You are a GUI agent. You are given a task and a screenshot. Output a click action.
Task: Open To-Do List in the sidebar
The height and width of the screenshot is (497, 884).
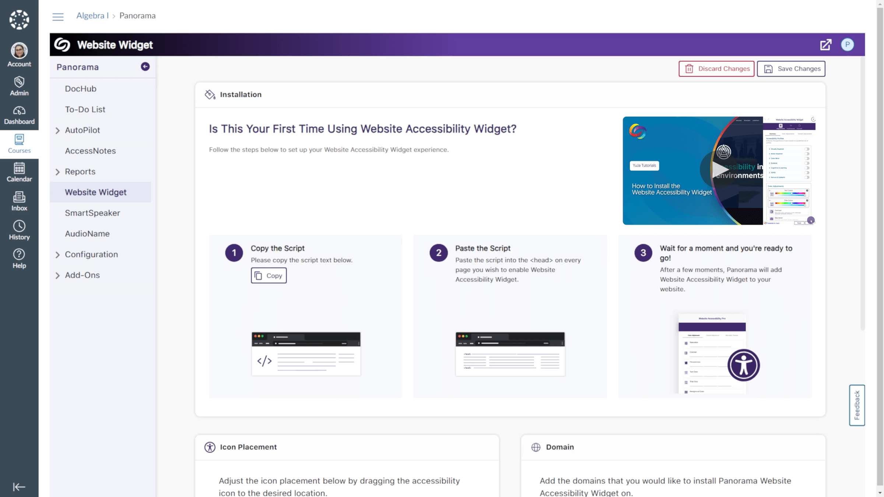point(85,109)
